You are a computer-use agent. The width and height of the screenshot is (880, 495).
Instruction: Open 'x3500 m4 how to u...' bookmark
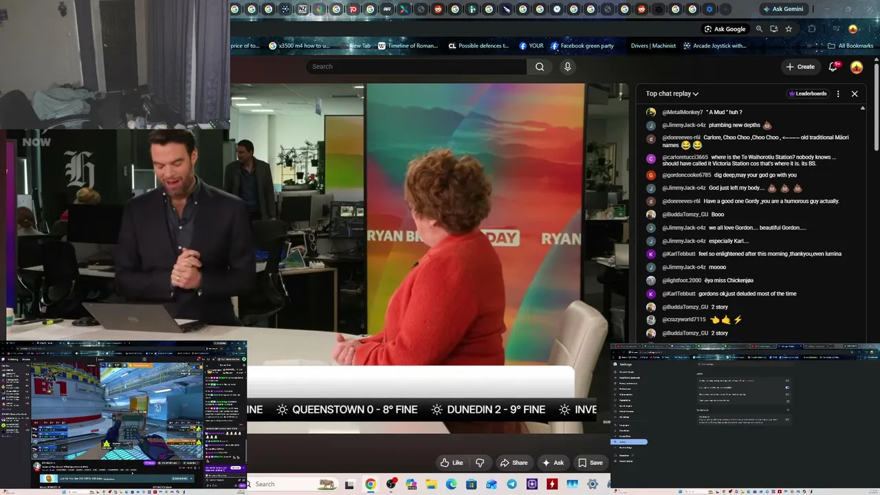pyautogui.click(x=299, y=46)
